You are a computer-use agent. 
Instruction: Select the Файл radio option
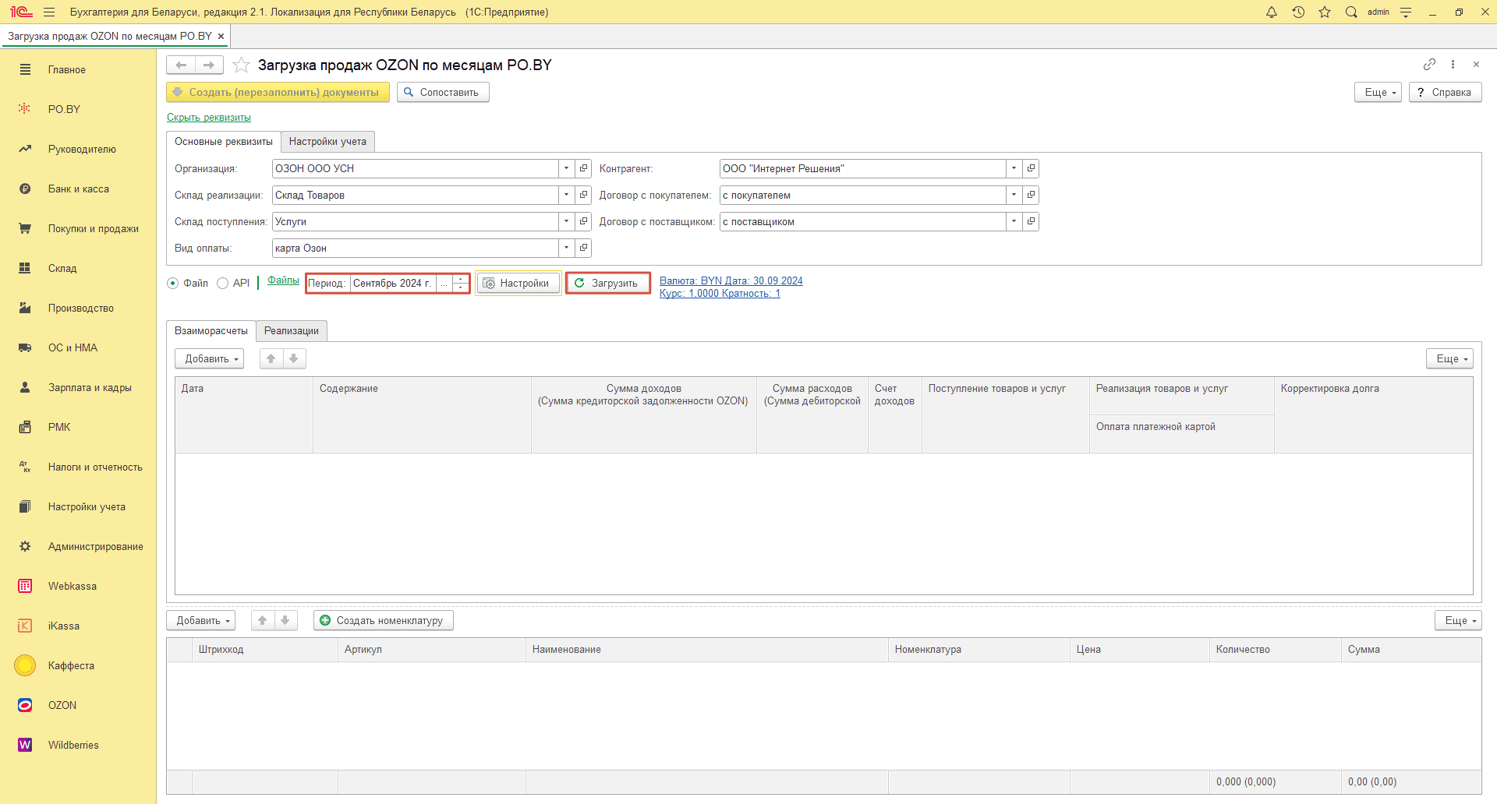173,283
